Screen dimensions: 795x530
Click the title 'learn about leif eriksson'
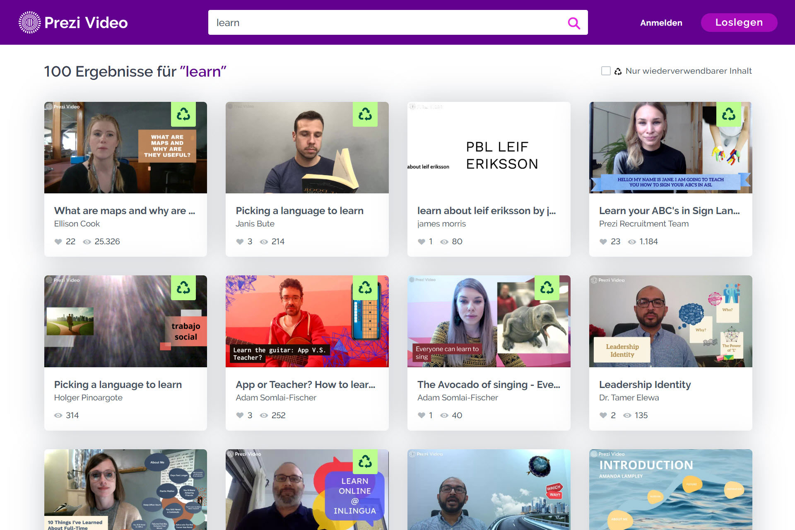point(487,210)
